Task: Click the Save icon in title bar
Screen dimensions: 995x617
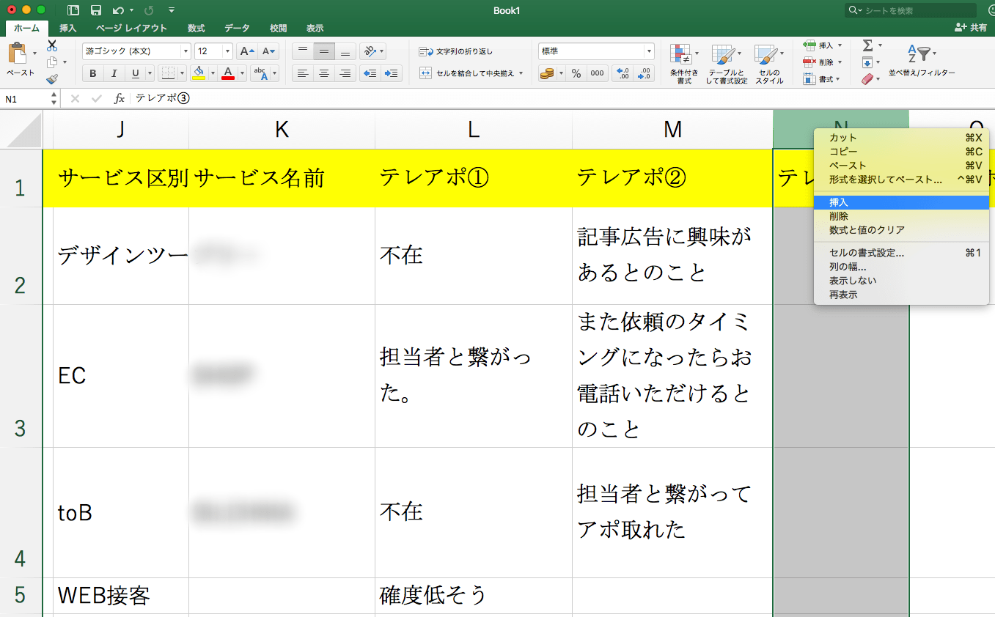Action: (95, 10)
